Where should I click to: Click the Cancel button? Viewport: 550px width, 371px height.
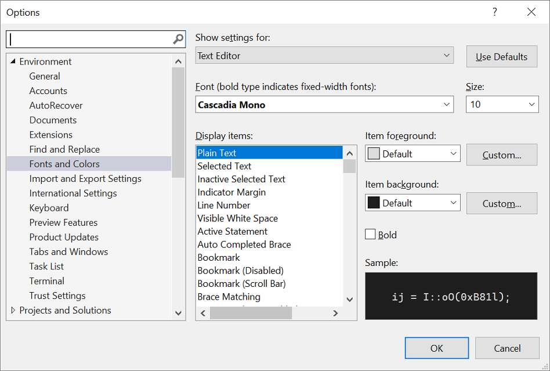pyautogui.click(x=507, y=348)
